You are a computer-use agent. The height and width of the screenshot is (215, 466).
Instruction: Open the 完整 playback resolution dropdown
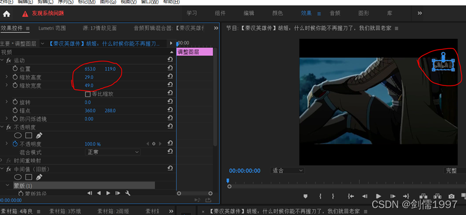[x=455, y=170]
